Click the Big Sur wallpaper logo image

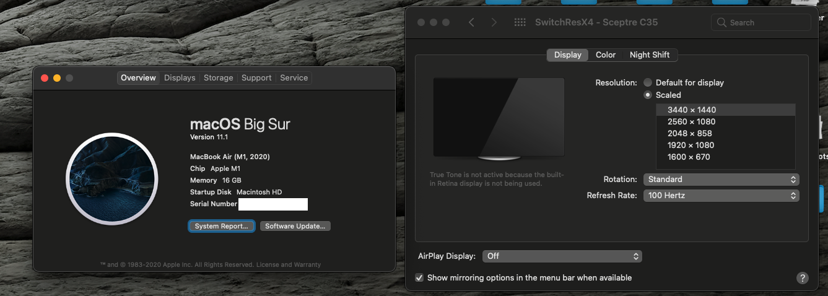112,179
